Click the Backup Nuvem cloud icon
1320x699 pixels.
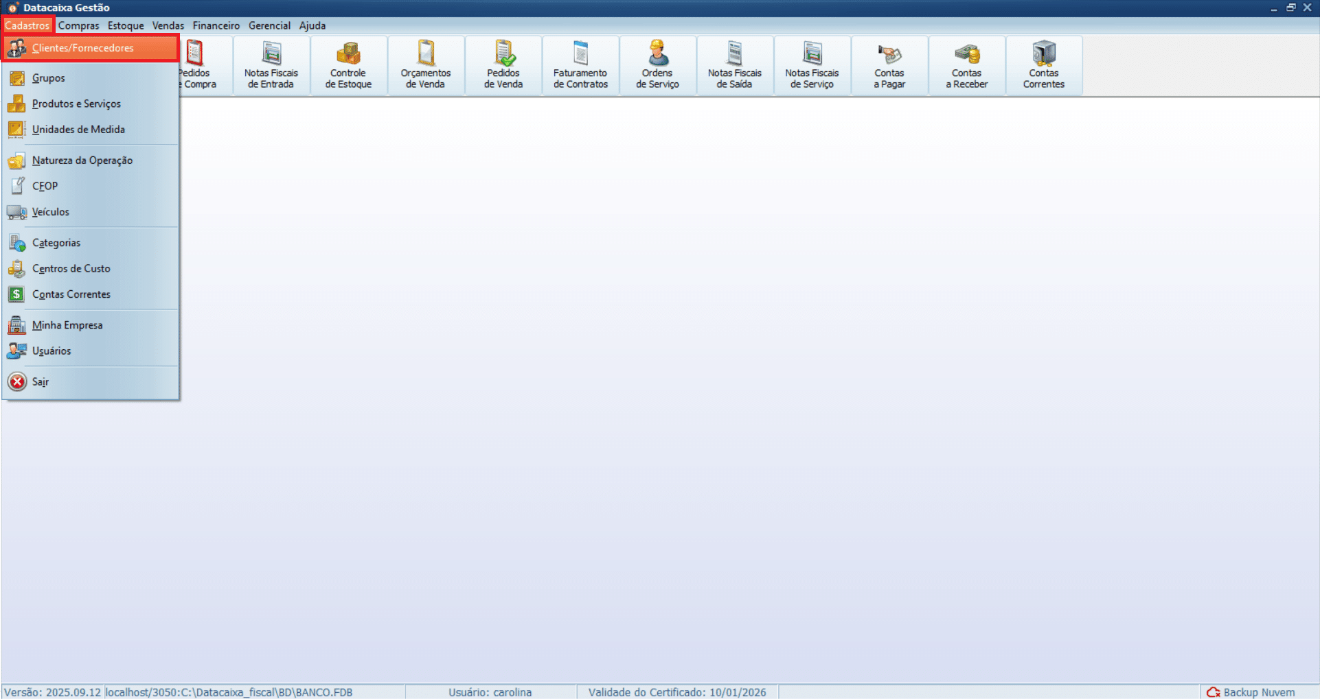(x=1214, y=692)
